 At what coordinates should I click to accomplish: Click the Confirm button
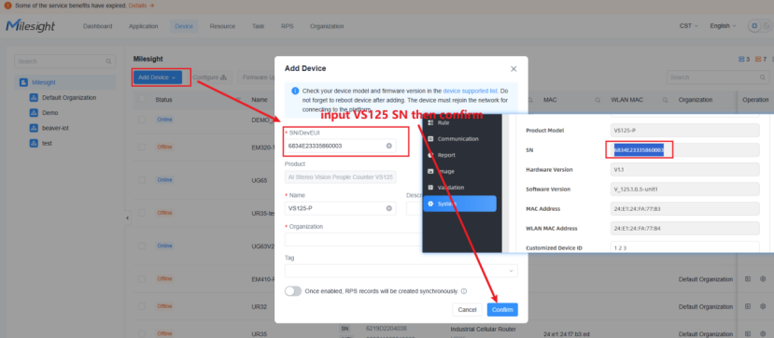point(502,309)
